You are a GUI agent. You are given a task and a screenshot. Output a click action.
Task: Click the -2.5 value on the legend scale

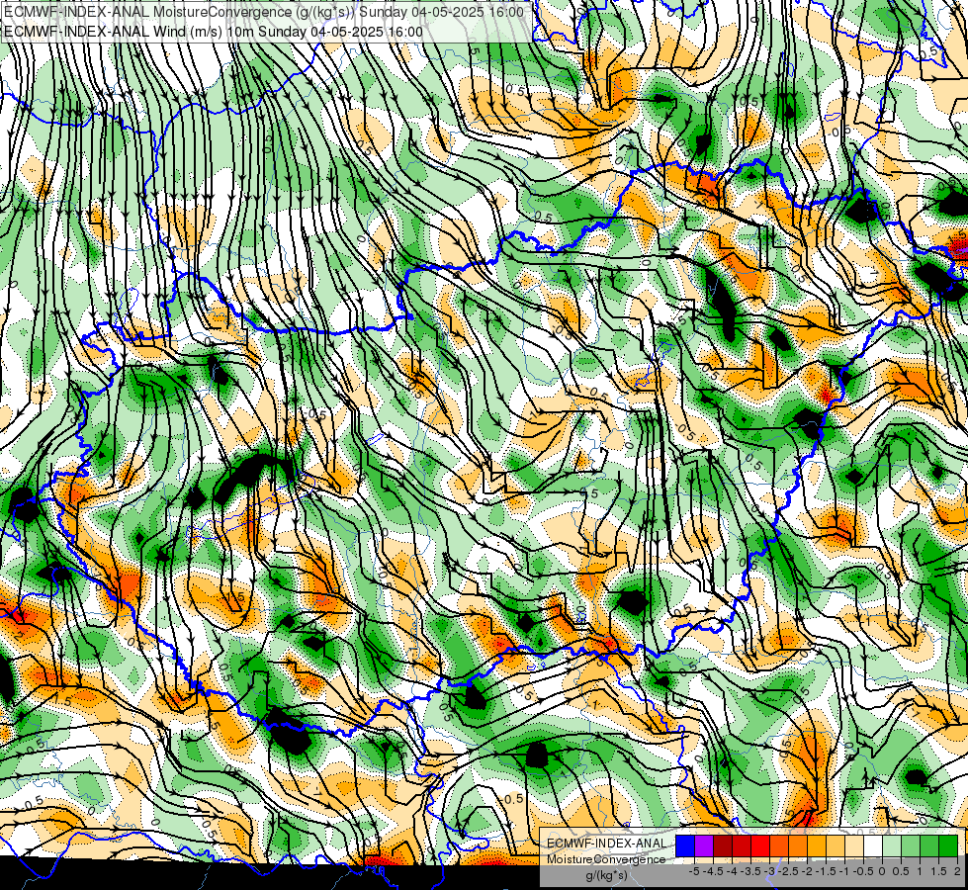pos(790,871)
